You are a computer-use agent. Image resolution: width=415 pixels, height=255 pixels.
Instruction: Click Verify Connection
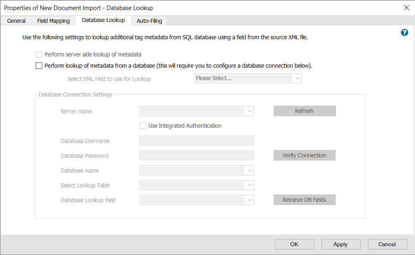(304, 155)
